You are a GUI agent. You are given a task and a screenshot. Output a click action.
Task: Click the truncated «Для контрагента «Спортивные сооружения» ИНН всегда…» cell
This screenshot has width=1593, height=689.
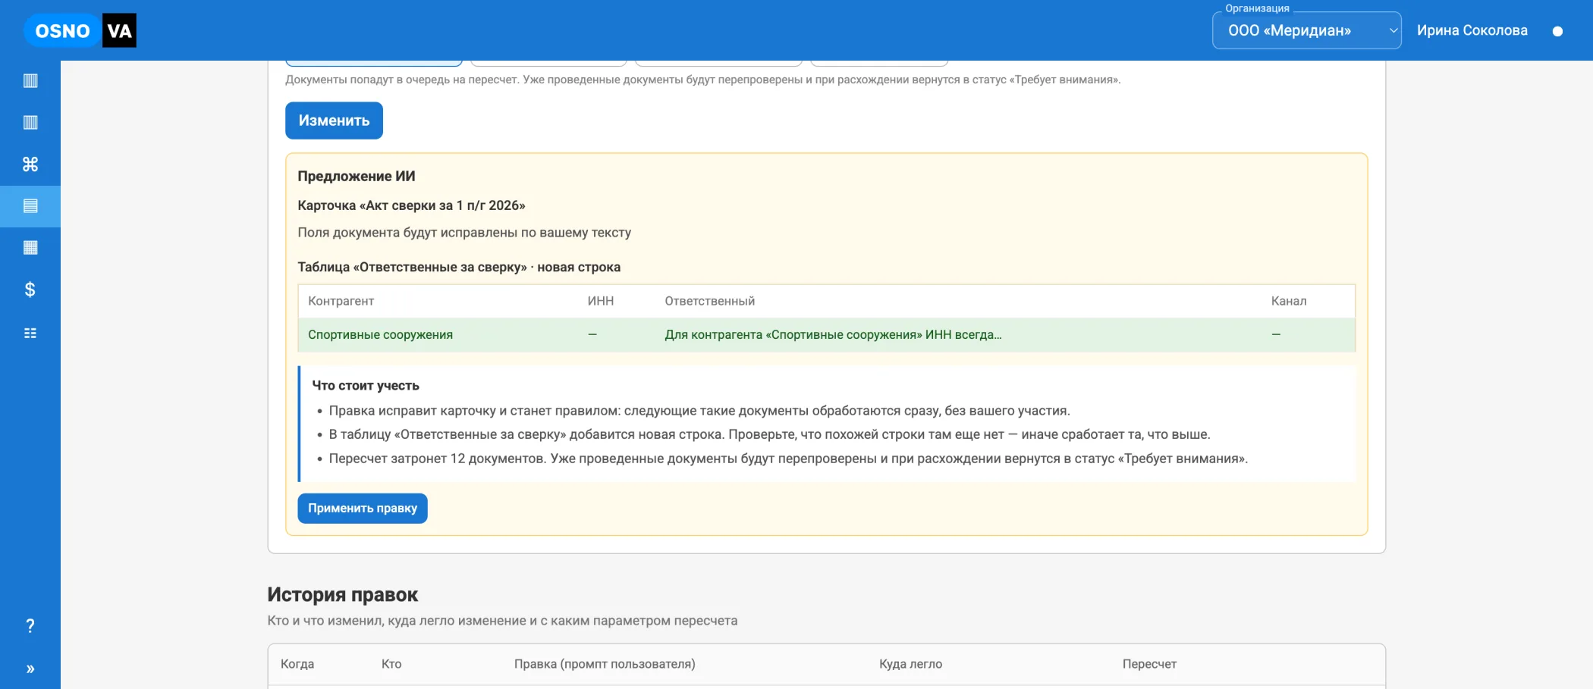coord(833,334)
